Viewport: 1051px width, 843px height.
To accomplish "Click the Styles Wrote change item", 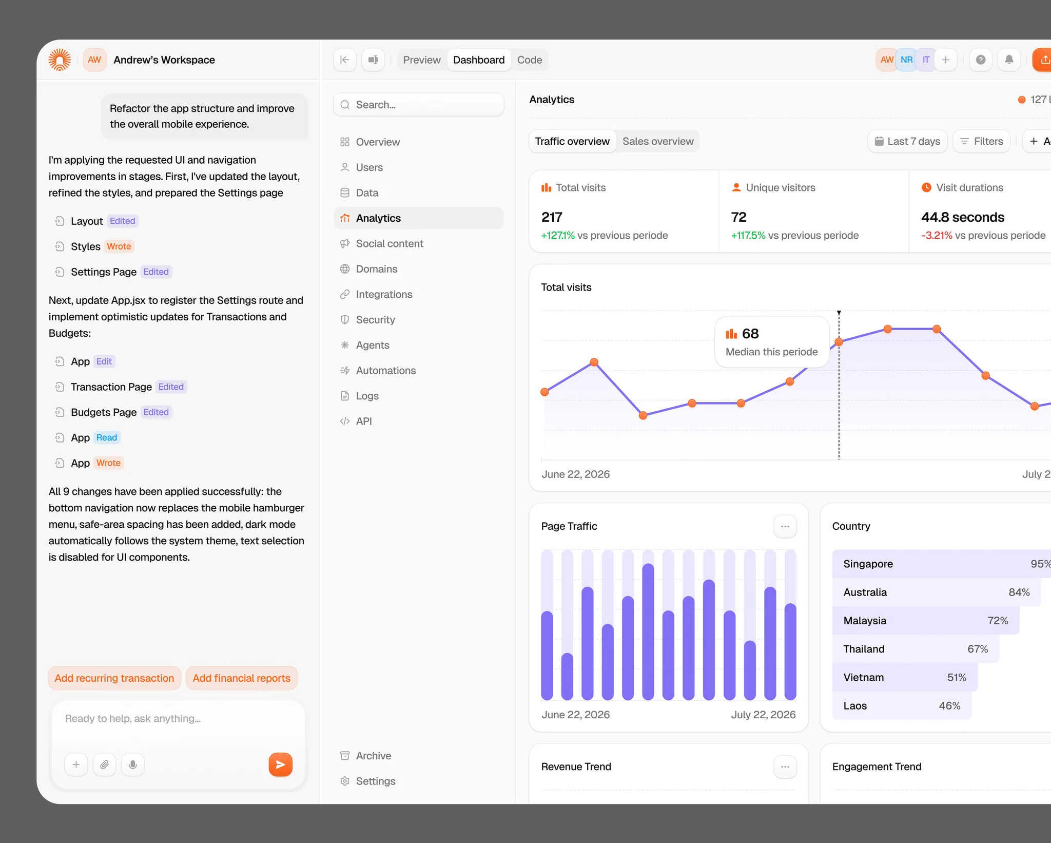I will [x=94, y=246].
